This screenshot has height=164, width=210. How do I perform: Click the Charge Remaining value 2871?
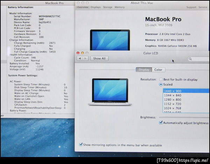[x=52, y=43]
